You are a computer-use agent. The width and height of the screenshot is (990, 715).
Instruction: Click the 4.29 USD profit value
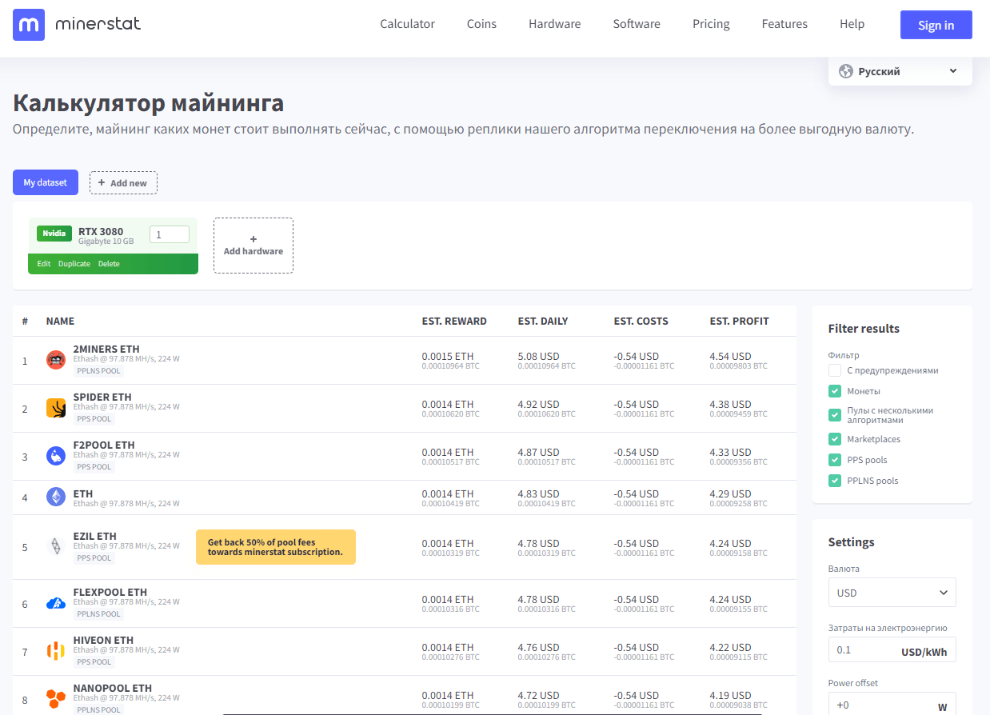point(731,494)
